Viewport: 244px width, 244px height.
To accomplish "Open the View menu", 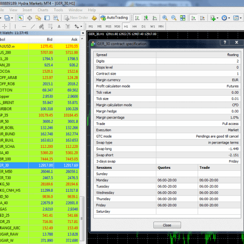I will 13,10.
